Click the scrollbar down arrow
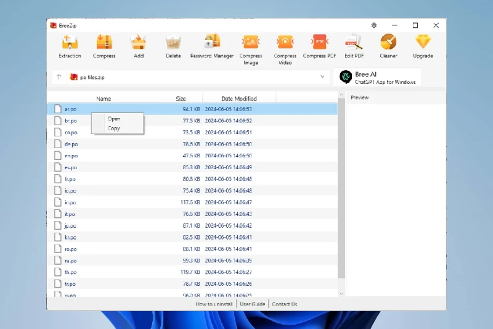 341,294
